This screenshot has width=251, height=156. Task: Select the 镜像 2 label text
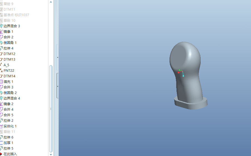9,104
